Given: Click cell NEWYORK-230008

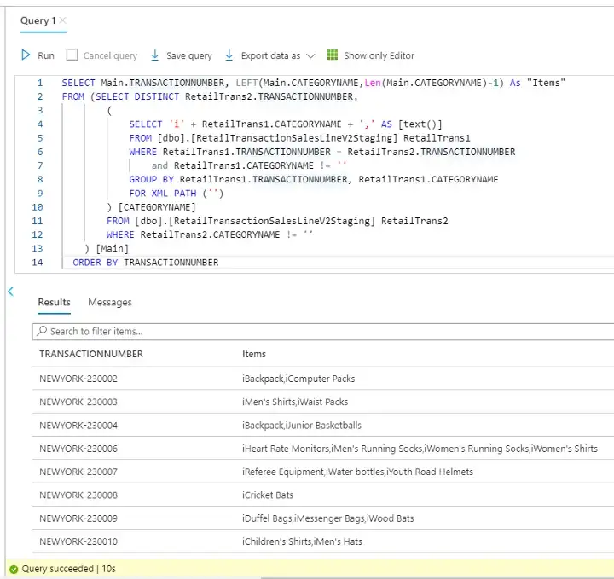Looking at the screenshot, I should [78, 495].
